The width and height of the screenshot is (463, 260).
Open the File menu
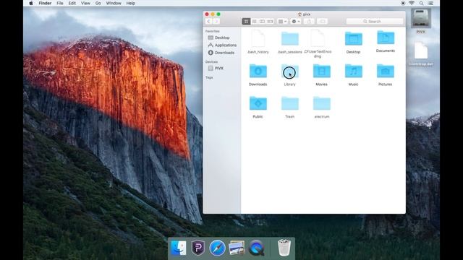tap(60, 3)
